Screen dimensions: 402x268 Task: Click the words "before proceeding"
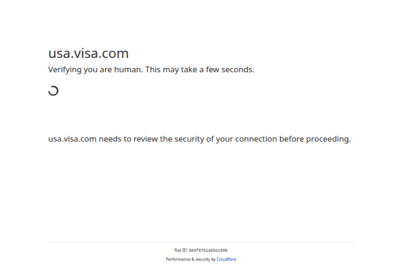(x=315, y=139)
